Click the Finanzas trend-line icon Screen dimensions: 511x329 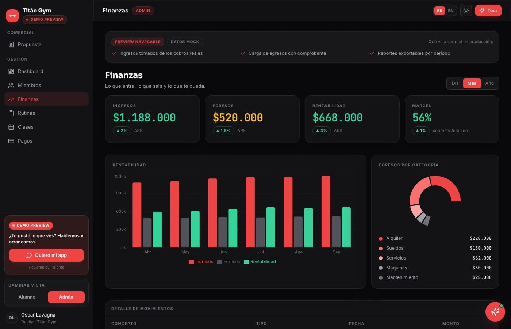[11, 99]
